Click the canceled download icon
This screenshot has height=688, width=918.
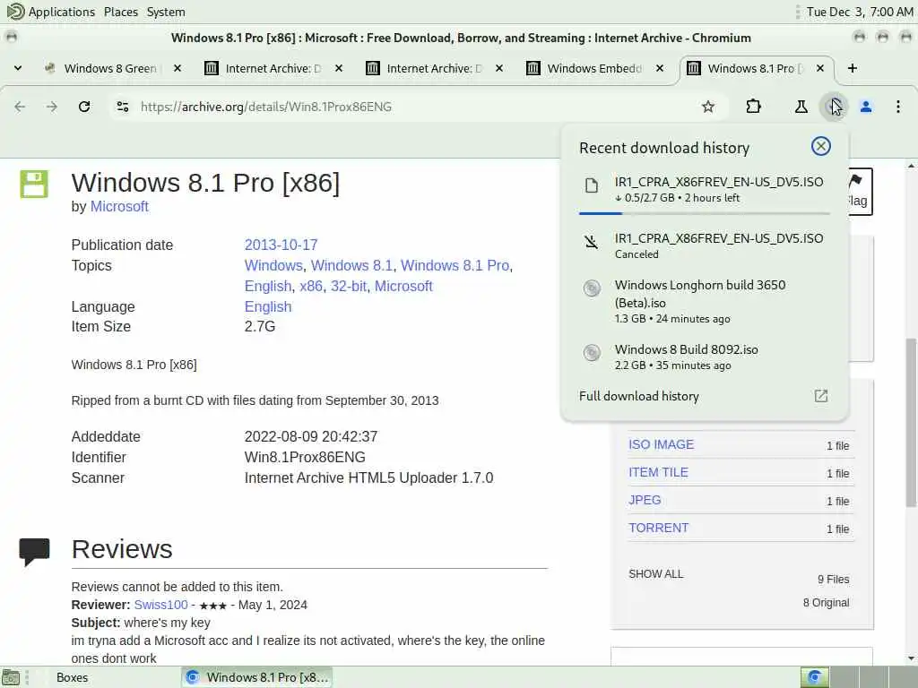point(592,242)
